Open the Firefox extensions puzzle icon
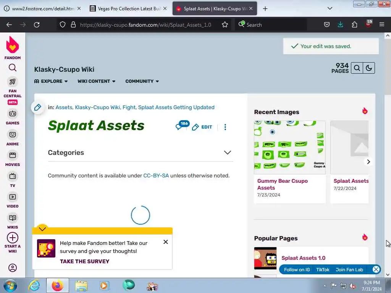391x293 pixels. click(354, 25)
